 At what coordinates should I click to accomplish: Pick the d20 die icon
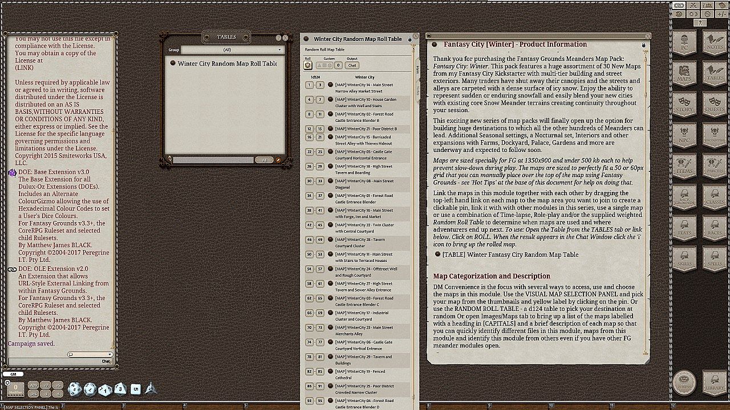coord(75,389)
